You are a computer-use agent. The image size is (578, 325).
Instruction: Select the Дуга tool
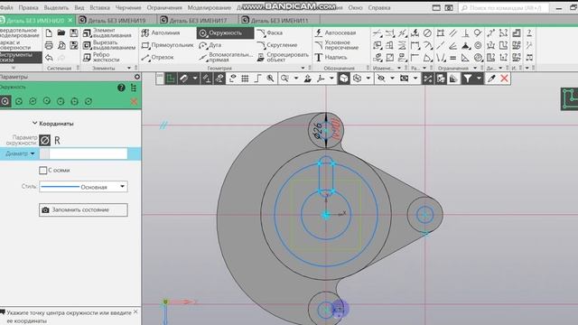(x=210, y=45)
